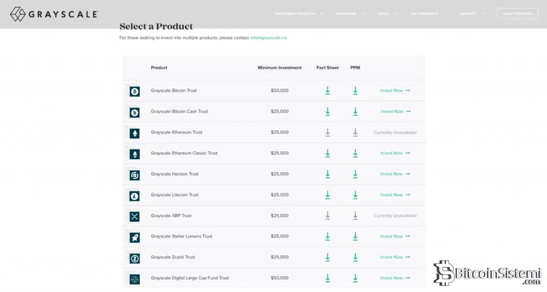Open the Connect menu in navigation
The image size is (547, 292).
[x=472, y=14]
